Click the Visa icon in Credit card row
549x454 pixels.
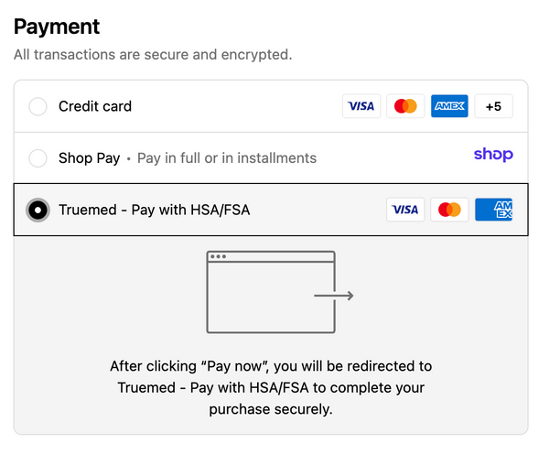click(361, 106)
